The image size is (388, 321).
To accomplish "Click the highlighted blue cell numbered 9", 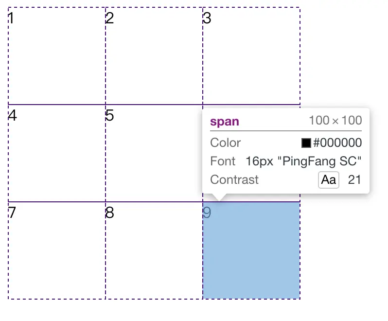I will click(251, 250).
